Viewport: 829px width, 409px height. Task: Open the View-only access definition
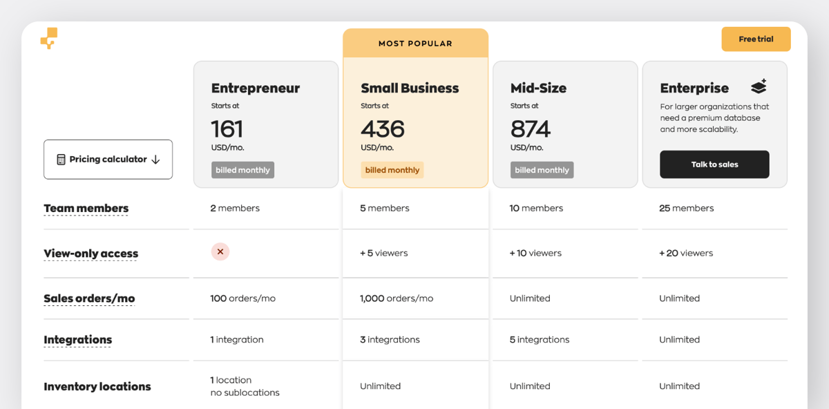[90, 254]
